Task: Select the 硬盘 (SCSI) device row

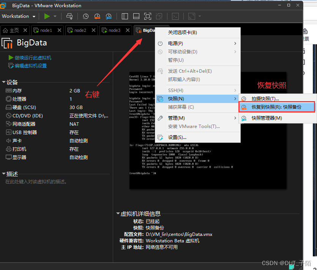Action: tap(57, 108)
